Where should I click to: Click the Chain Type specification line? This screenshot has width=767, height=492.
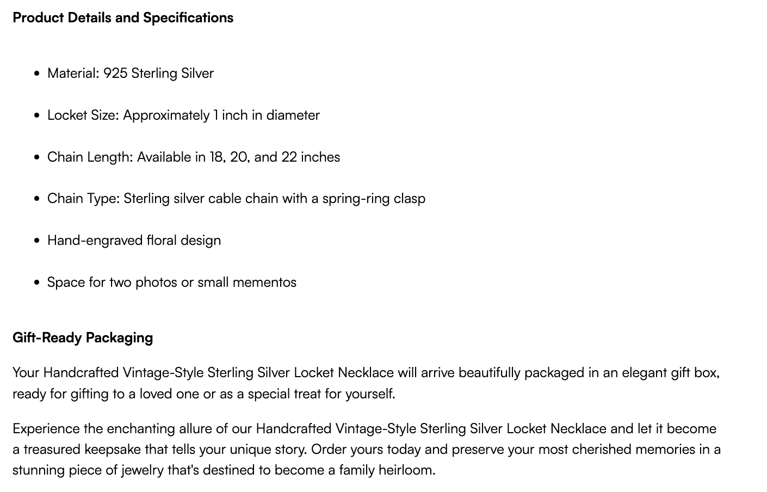click(236, 199)
